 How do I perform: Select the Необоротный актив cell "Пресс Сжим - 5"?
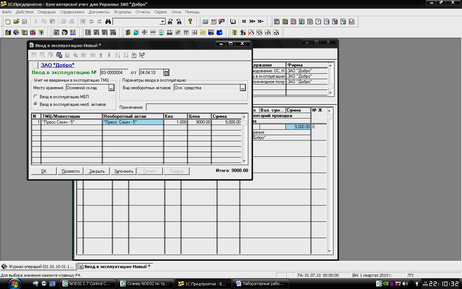(x=133, y=122)
